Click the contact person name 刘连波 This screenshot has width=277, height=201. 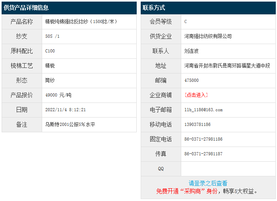tap(191, 51)
